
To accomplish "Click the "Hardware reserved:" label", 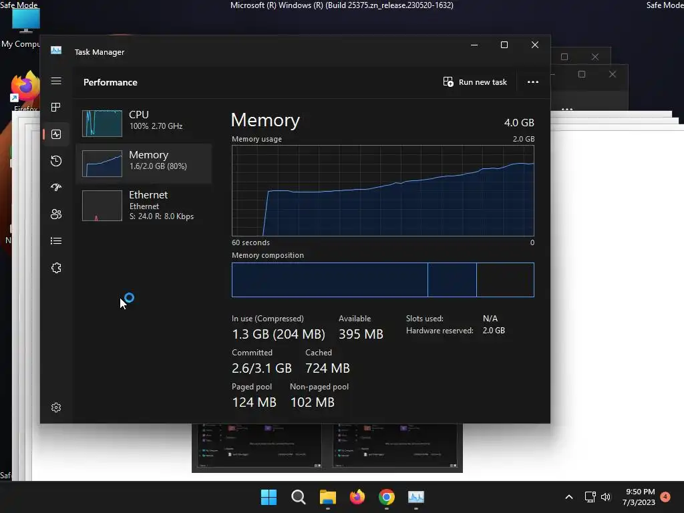I will pos(440,331).
